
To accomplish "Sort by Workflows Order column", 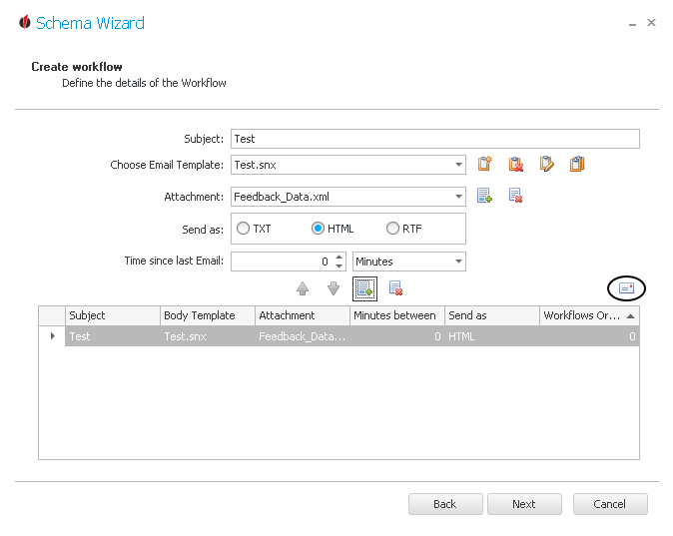I will pos(589,315).
